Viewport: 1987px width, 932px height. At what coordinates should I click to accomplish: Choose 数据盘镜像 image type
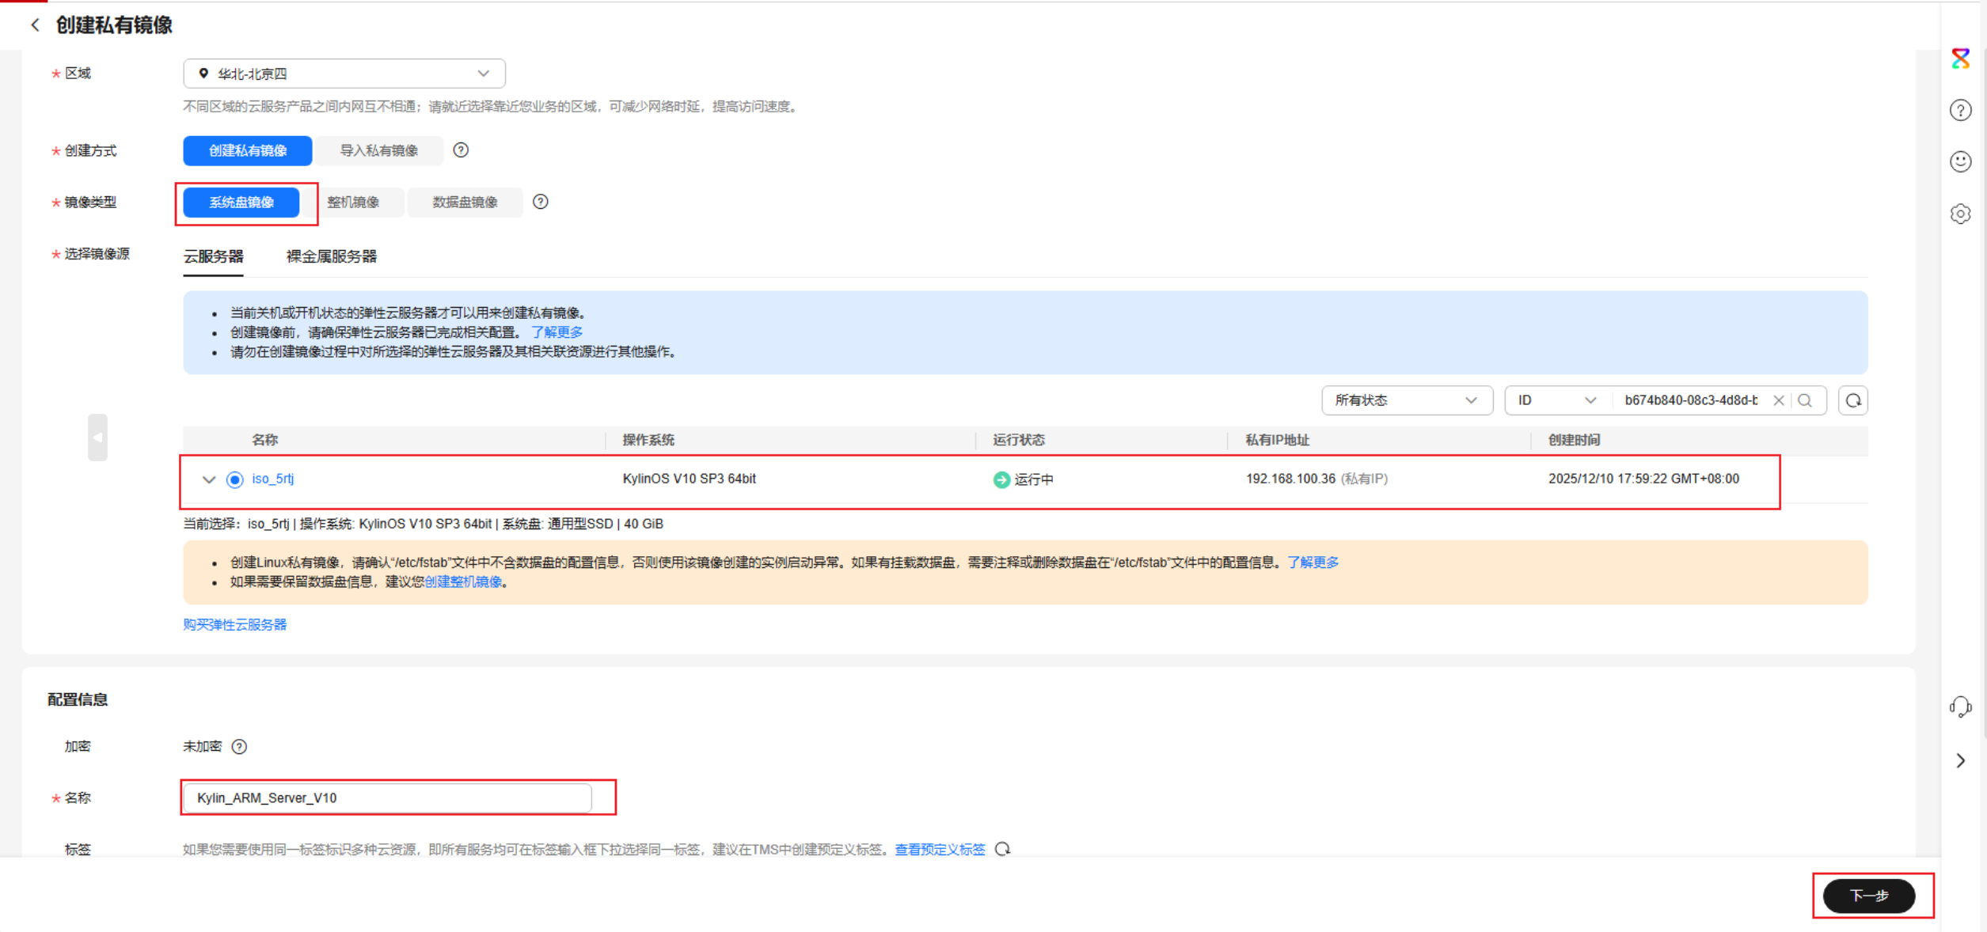pos(465,203)
